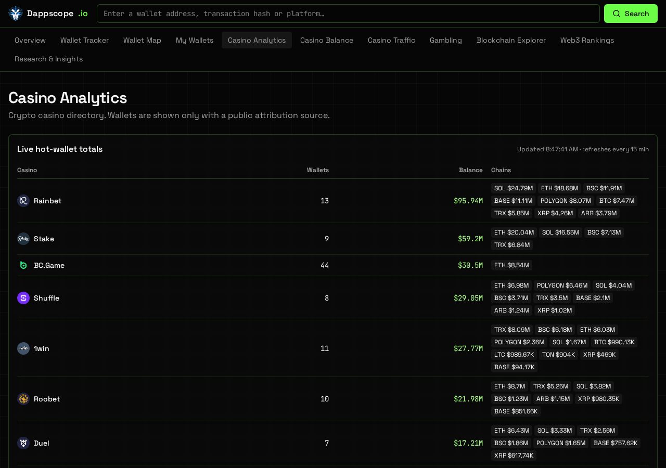
Task: Click the Duel casino logo
Action: pos(23,443)
